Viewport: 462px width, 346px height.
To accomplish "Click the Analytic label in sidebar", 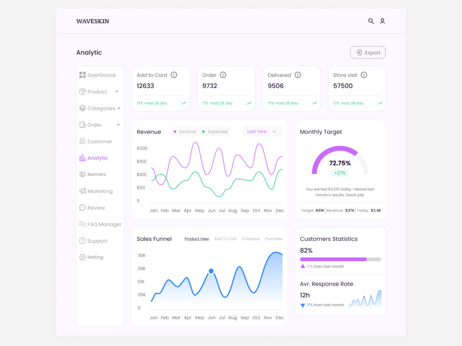I will [x=97, y=158].
